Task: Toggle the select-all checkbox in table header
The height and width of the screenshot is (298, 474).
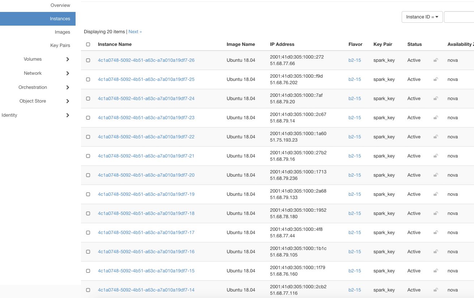Action: (88, 44)
